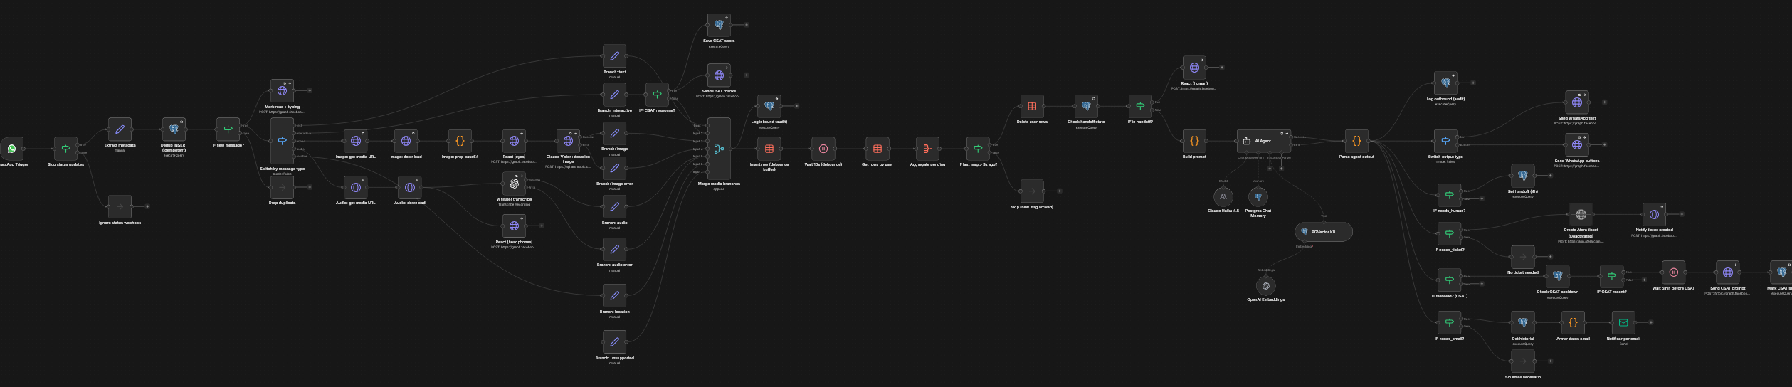
Task: Open the Save CSAT score Postgres node
Action: (719, 25)
